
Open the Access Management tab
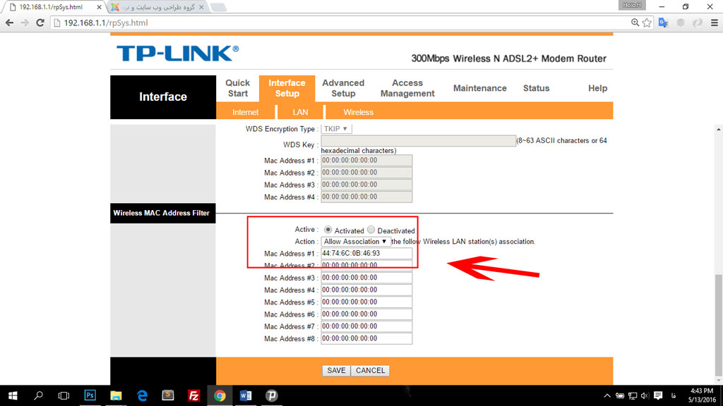(x=407, y=88)
